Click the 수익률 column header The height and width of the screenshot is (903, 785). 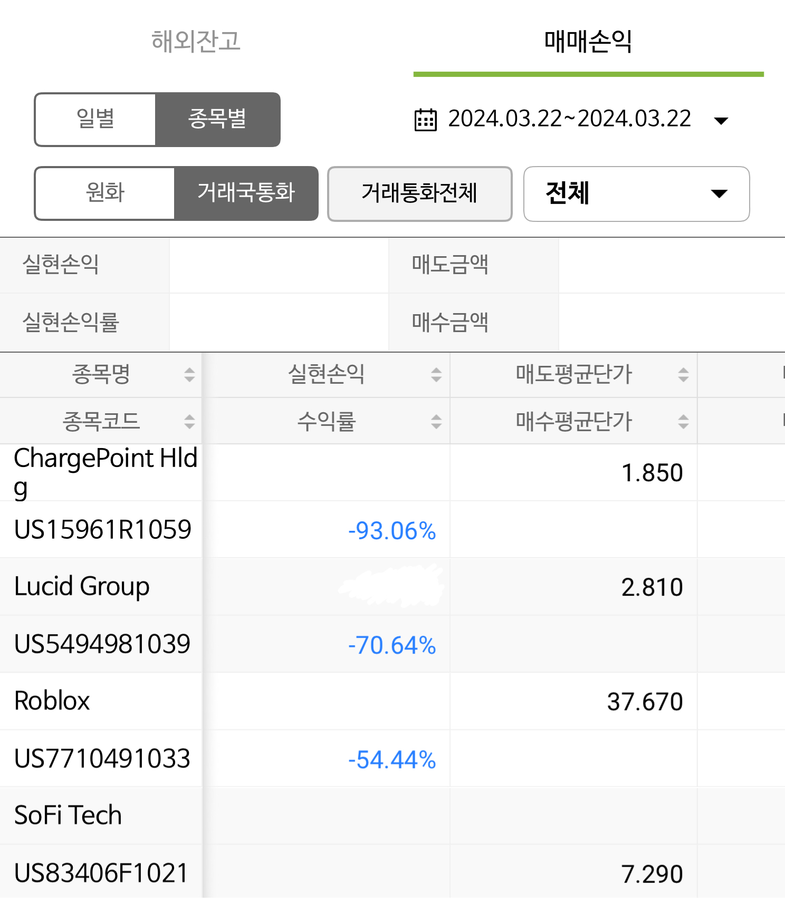(x=327, y=422)
